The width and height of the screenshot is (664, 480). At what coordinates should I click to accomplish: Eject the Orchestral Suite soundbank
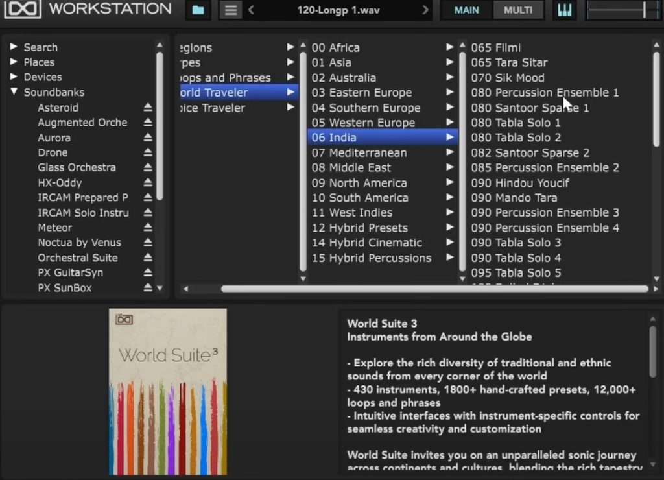tap(148, 258)
